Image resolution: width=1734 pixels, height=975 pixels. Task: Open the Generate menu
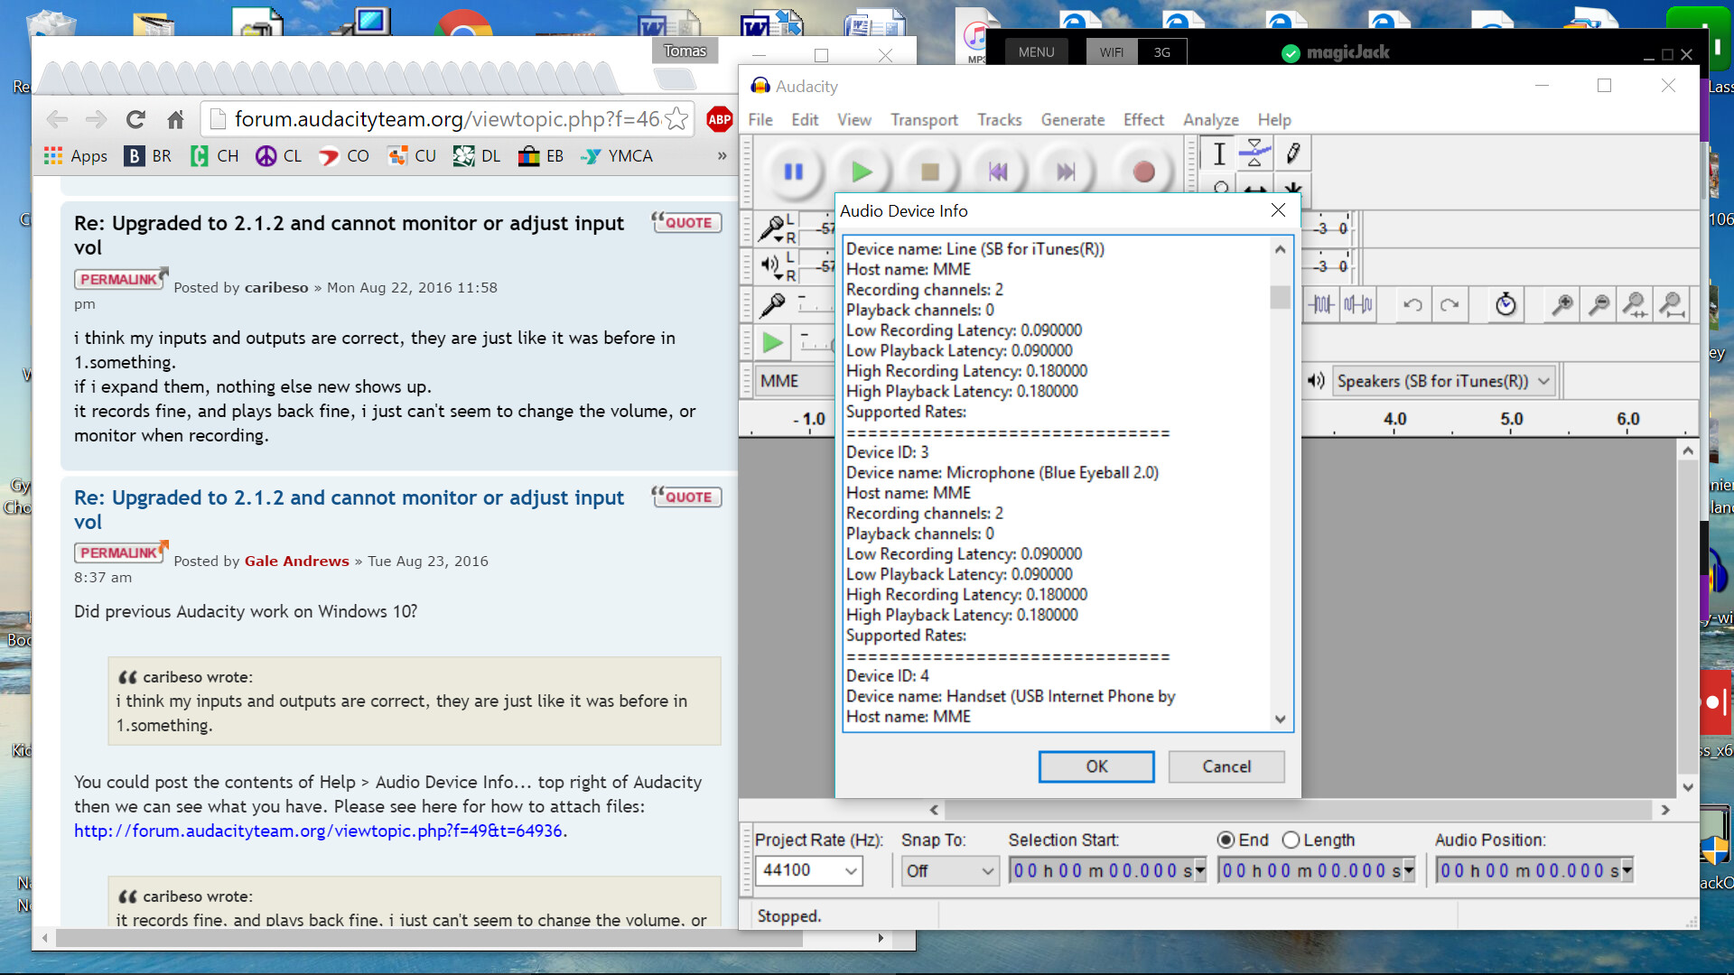(1073, 120)
